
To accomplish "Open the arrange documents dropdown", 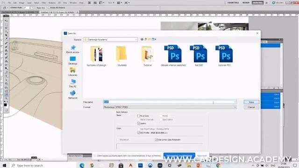I will pyautogui.click(x=120, y=3).
